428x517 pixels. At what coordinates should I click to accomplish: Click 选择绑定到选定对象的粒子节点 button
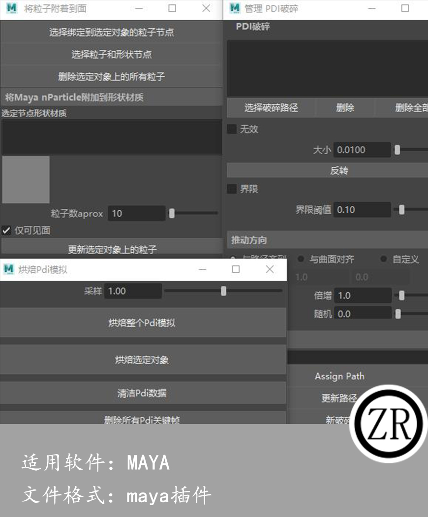click(111, 31)
